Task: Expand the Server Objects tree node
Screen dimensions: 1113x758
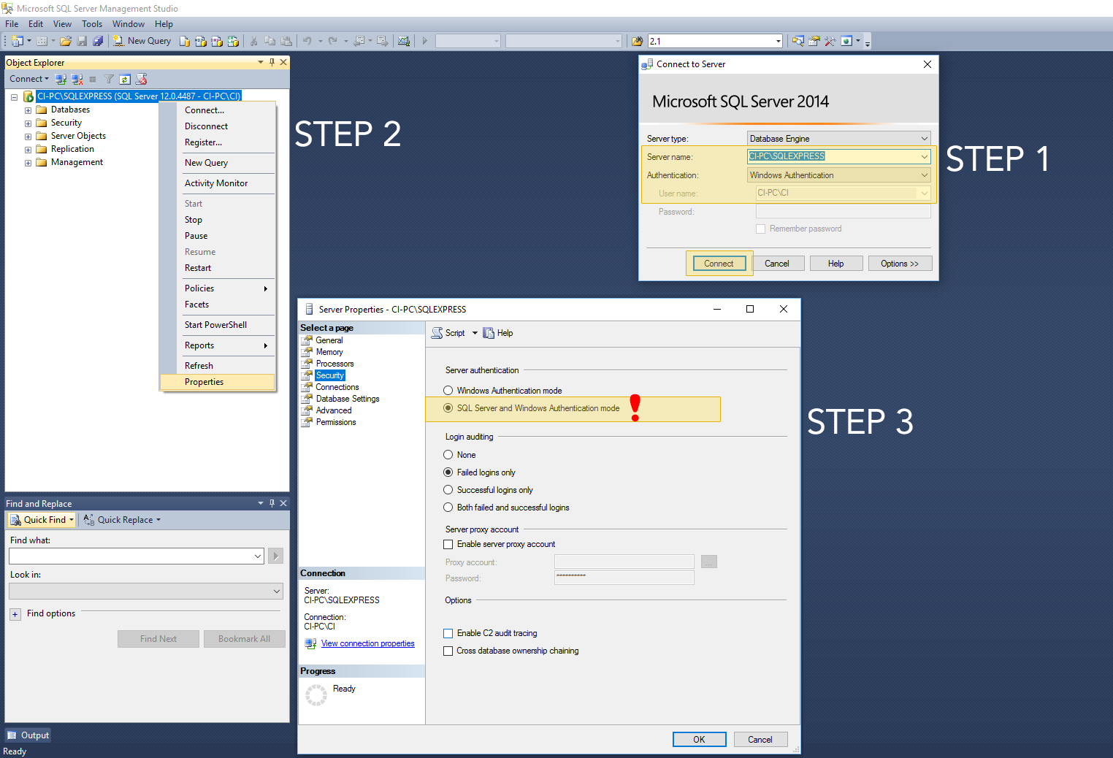Action: click(28, 137)
